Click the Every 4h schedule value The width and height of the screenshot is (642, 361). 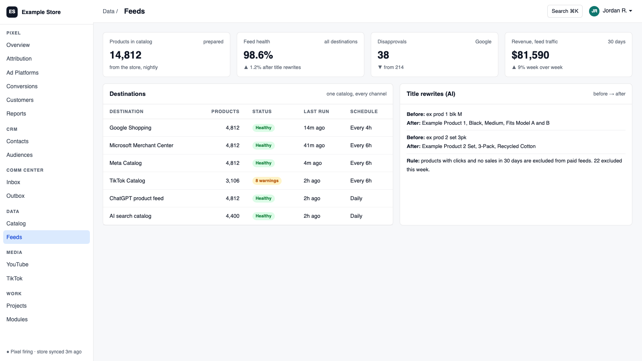tap(361, 128)
